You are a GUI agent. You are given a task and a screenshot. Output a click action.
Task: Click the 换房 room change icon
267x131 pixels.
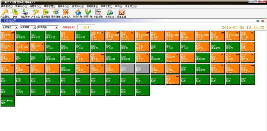pos(15,13)
